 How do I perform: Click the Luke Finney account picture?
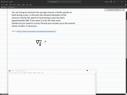[x=111, y=2]
